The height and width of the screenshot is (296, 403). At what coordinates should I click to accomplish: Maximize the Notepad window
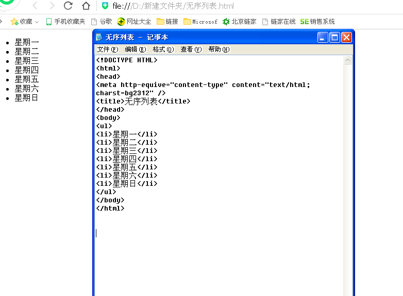(334, 37)
